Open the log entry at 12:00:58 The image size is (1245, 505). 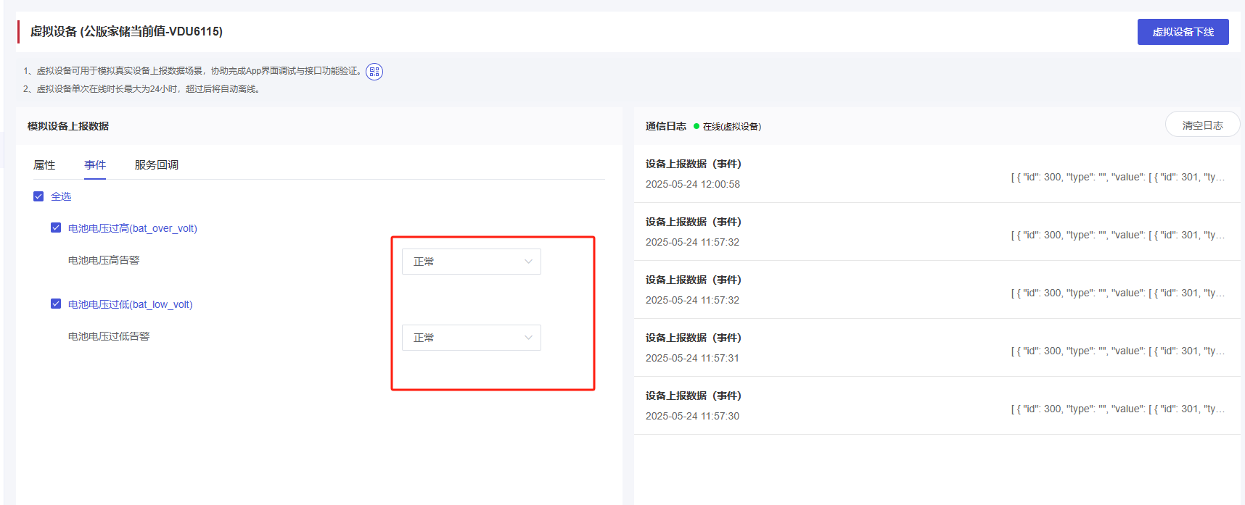click(694, 174)
